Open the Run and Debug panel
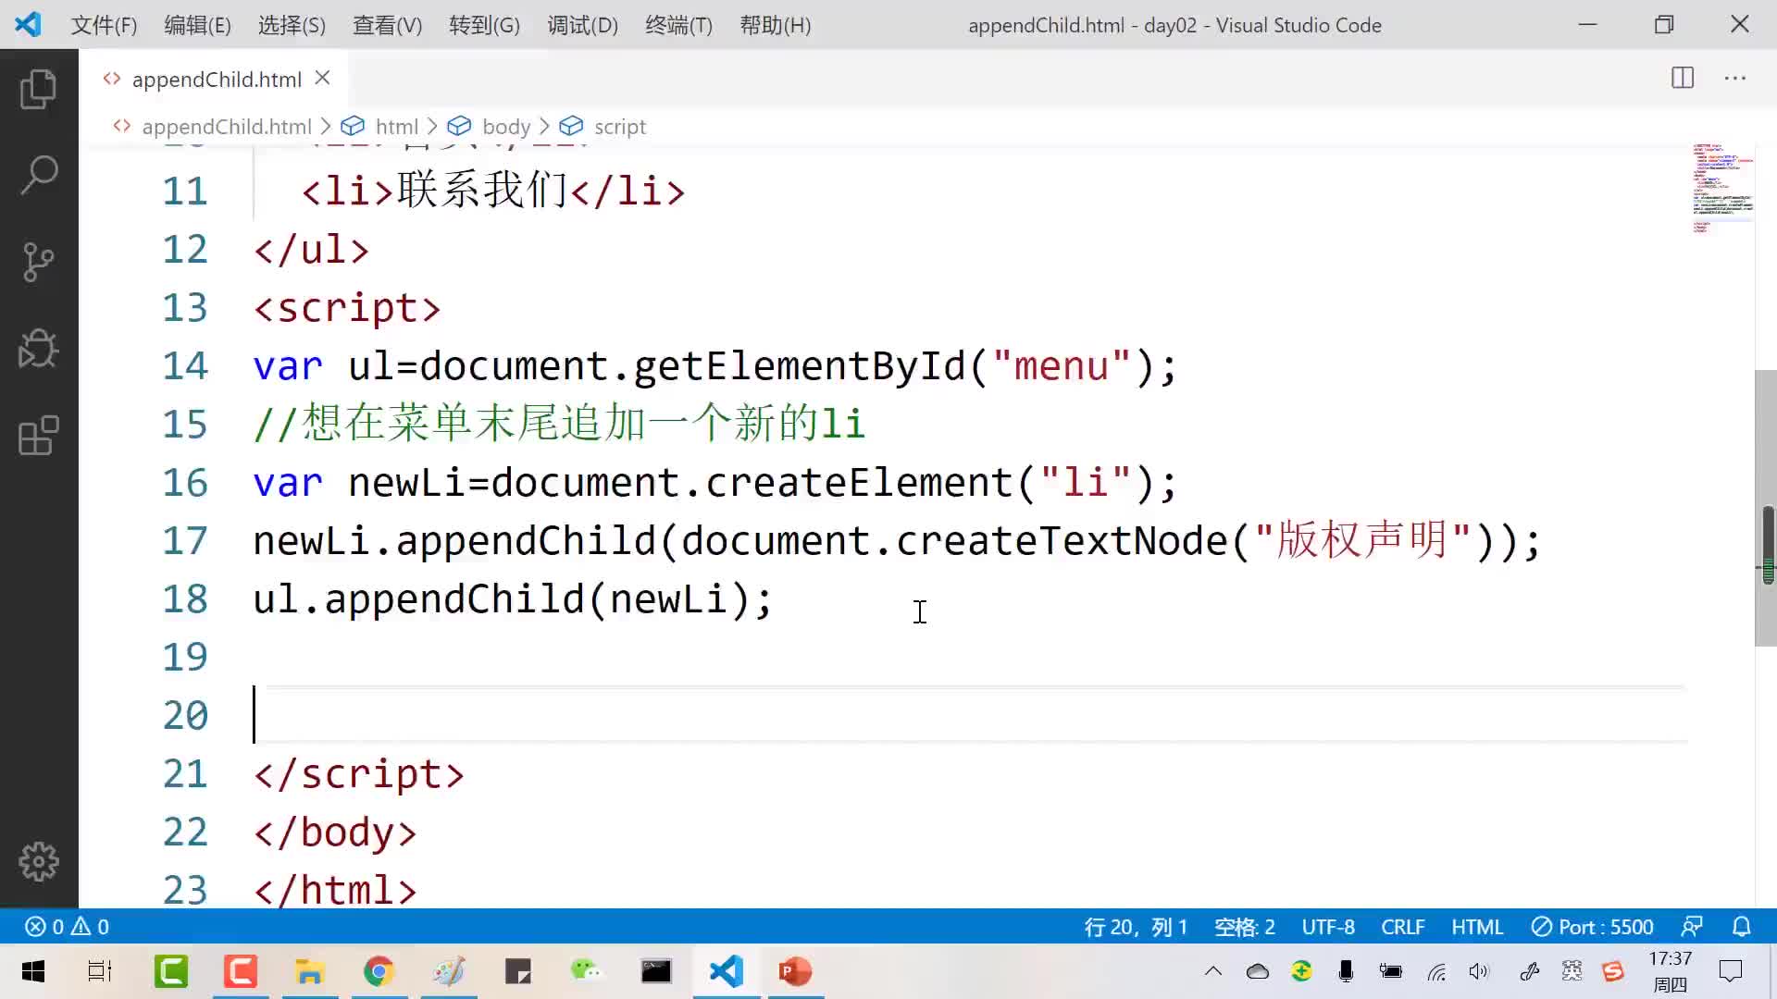This screenshot has height=999, width=1777. pyautogui.click(x=39, y=348)
